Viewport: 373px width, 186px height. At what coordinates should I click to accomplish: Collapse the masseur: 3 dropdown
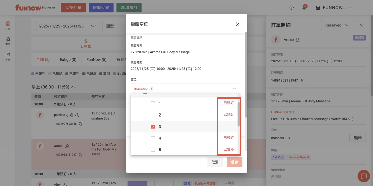click(234, 88)
